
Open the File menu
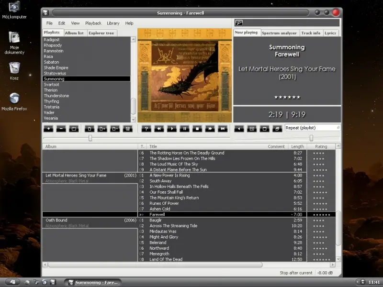click(49, 23)
